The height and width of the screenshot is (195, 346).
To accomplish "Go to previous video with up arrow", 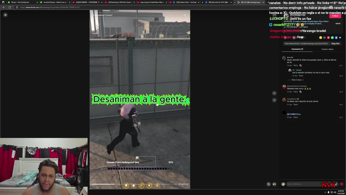I will pyautogui.click(x=274, y=93).
